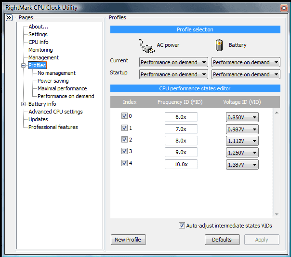Toggle the index 0 state checkbox

pos(124,116)
